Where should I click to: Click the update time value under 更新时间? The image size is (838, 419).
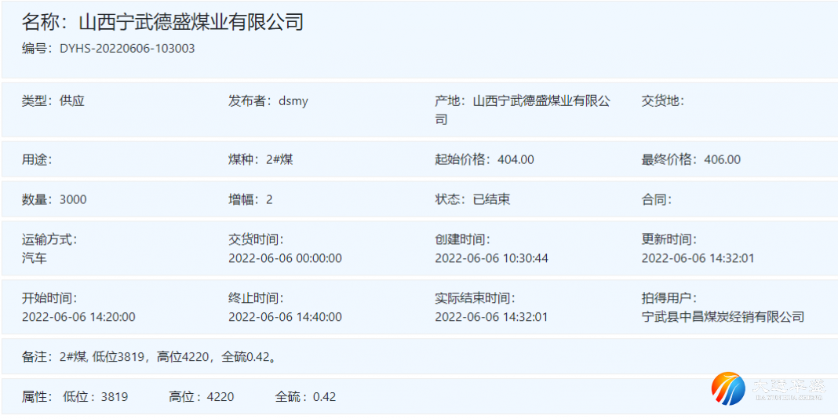point(698,258)
